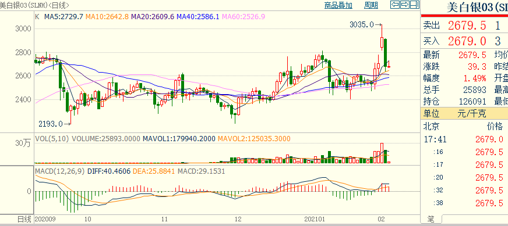Click the MACD zero axis label
The width and height of the screenshot is (508, 226).
pyautogui.click(x=29, y=191)
